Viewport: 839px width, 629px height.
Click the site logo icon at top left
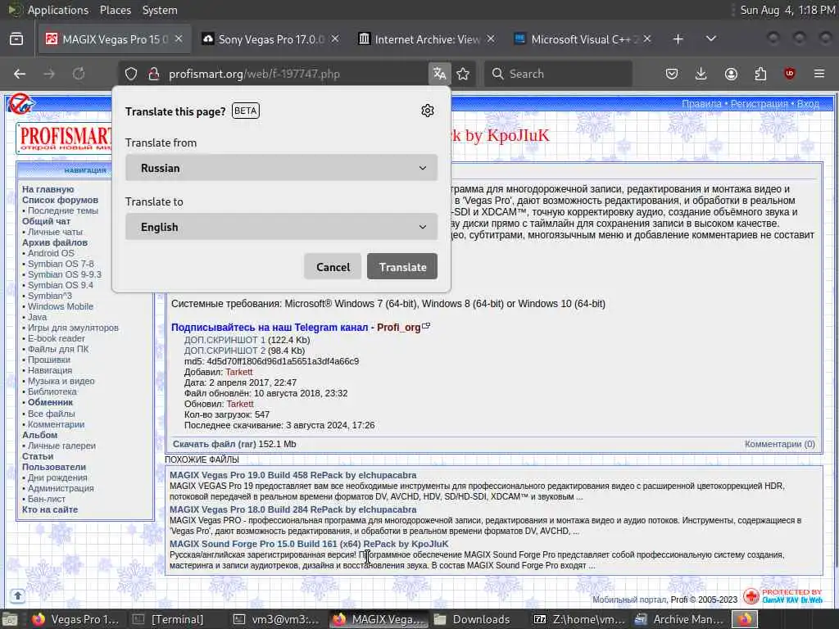21,104
